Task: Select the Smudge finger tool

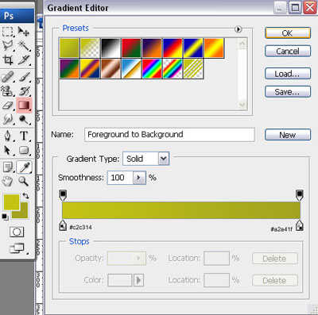Action: pos(7,120)
